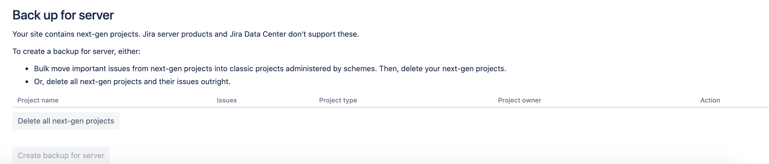Click the words their issues outright
769x164 pixels.
pos(195,81)
